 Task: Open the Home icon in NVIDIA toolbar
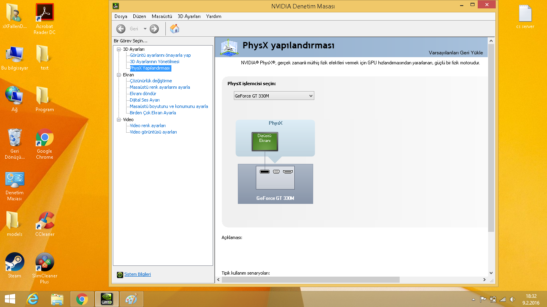(175, 29)
